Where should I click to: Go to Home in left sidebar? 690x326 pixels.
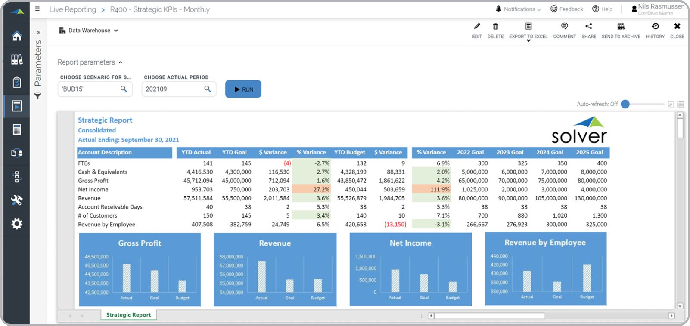tap(17, 36)
